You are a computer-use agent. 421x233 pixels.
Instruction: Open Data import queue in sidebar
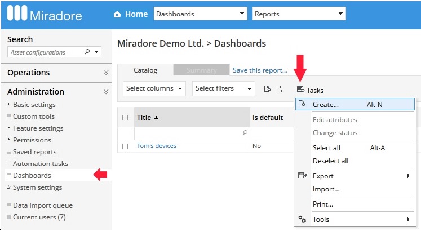point(43,205)
